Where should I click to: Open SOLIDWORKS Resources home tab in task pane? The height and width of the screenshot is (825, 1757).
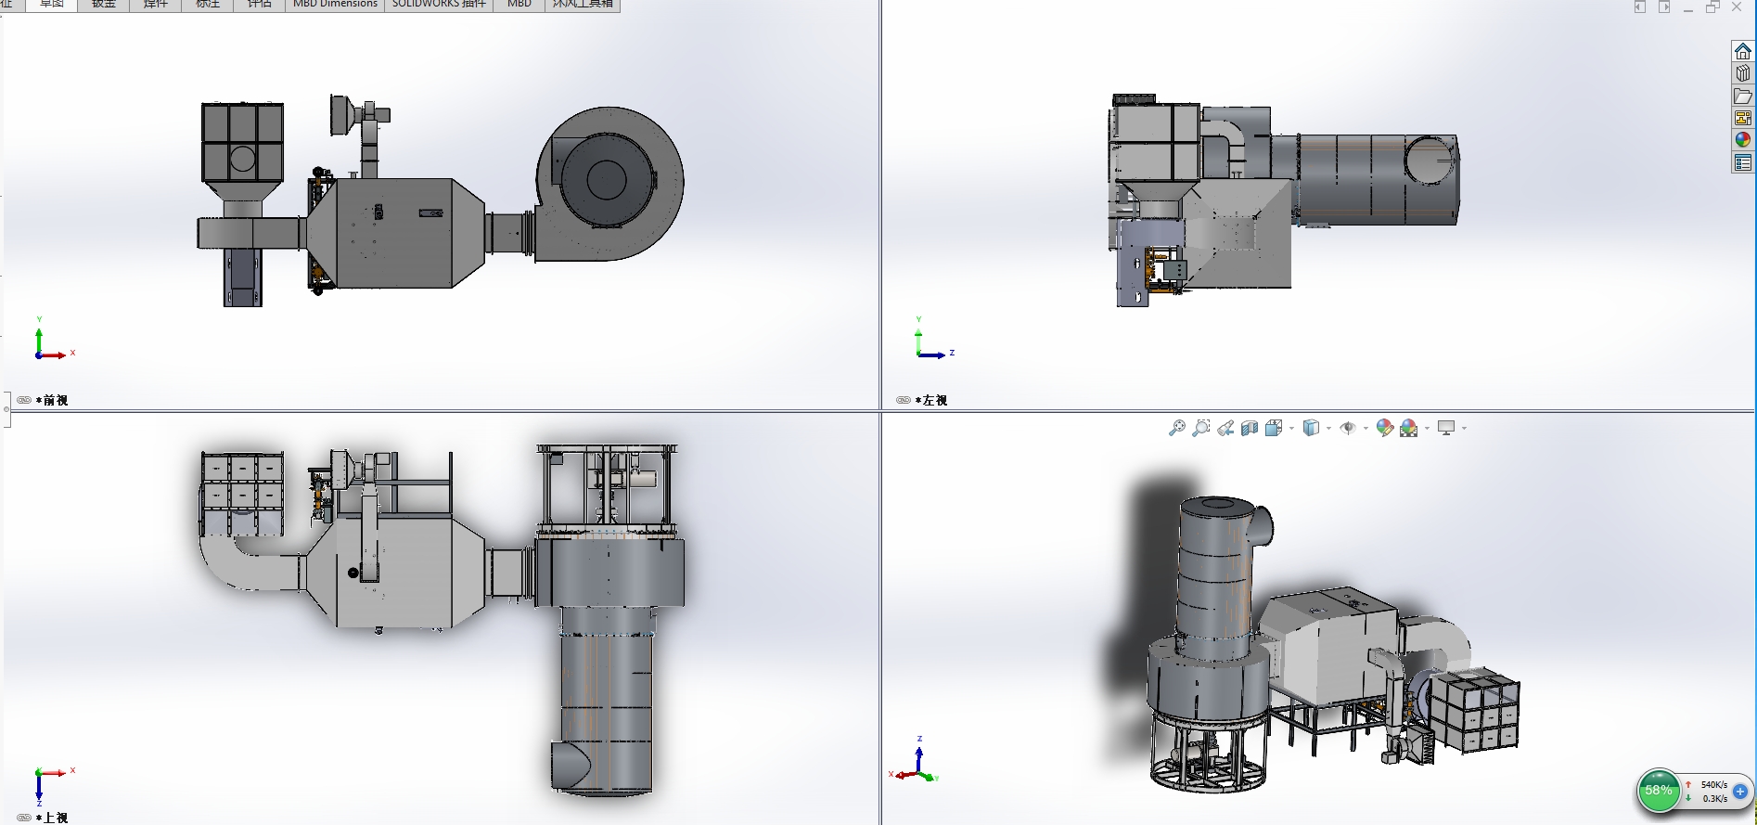coord(1743,51)
